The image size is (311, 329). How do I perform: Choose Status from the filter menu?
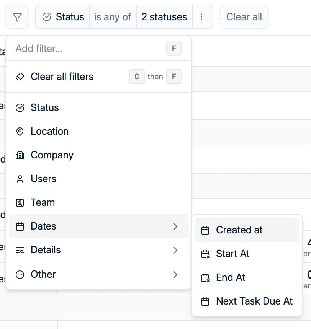coord(98,107)
